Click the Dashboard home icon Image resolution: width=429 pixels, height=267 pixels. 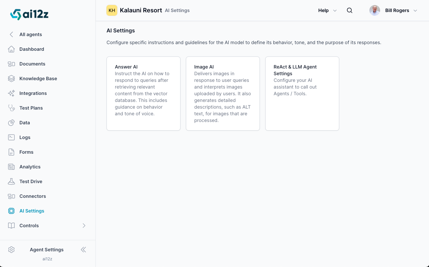[11, 49]
